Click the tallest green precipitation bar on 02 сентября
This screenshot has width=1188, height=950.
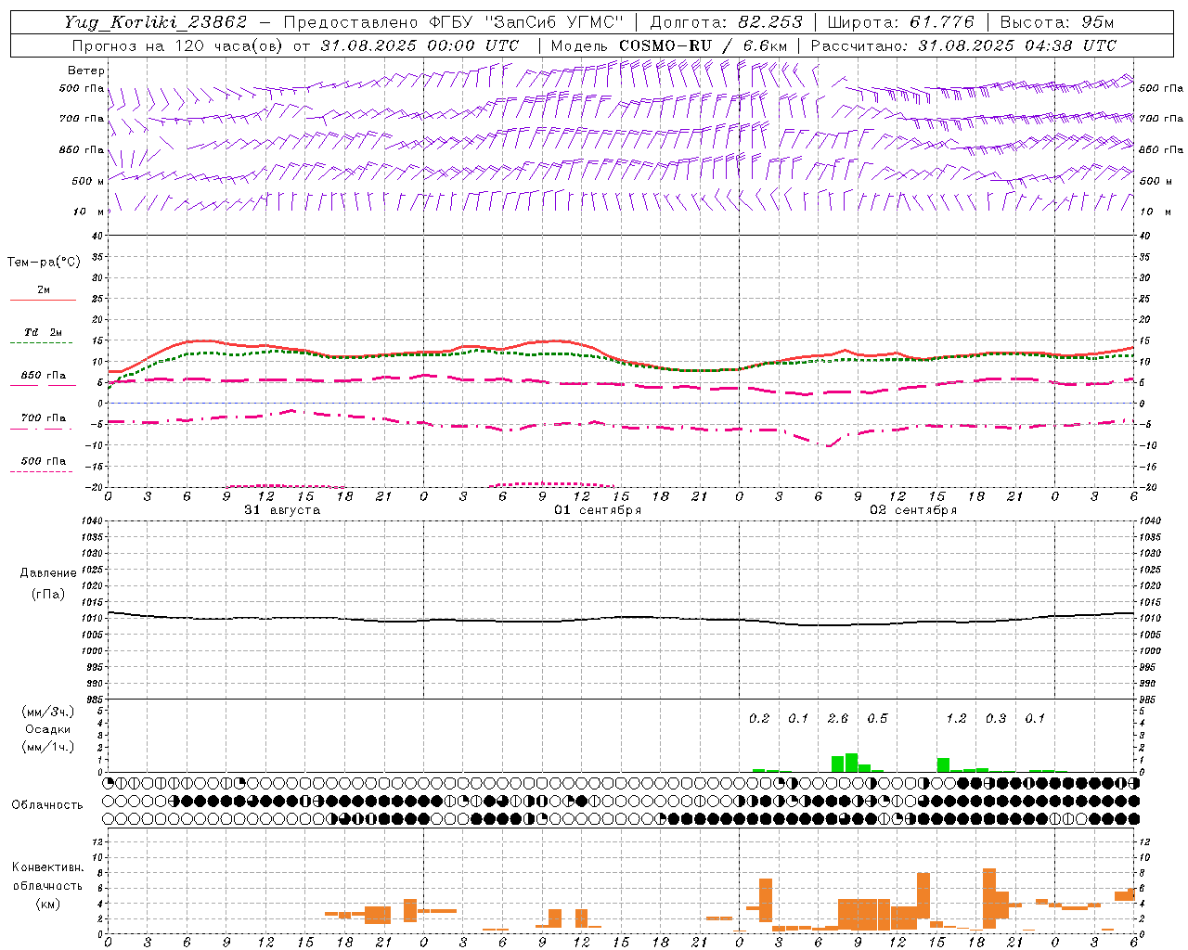click(x=851, y=763)
